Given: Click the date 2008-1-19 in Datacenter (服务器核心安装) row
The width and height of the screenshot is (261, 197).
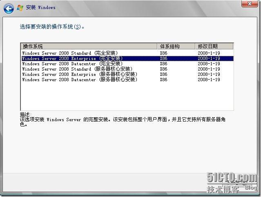Looking at the screenshot, I should click(x=209, y=80).
